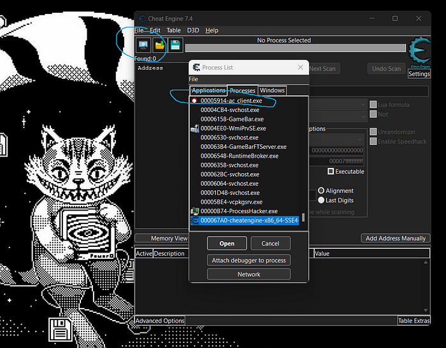Image resolution: width=446 pixels, height=348 pixels.
Task: Click the Open button
Action: (x=227, y=244)
